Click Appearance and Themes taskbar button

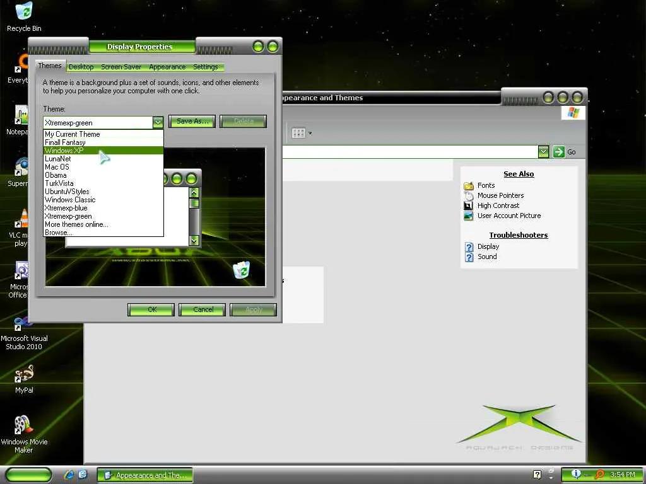(145, 475)
